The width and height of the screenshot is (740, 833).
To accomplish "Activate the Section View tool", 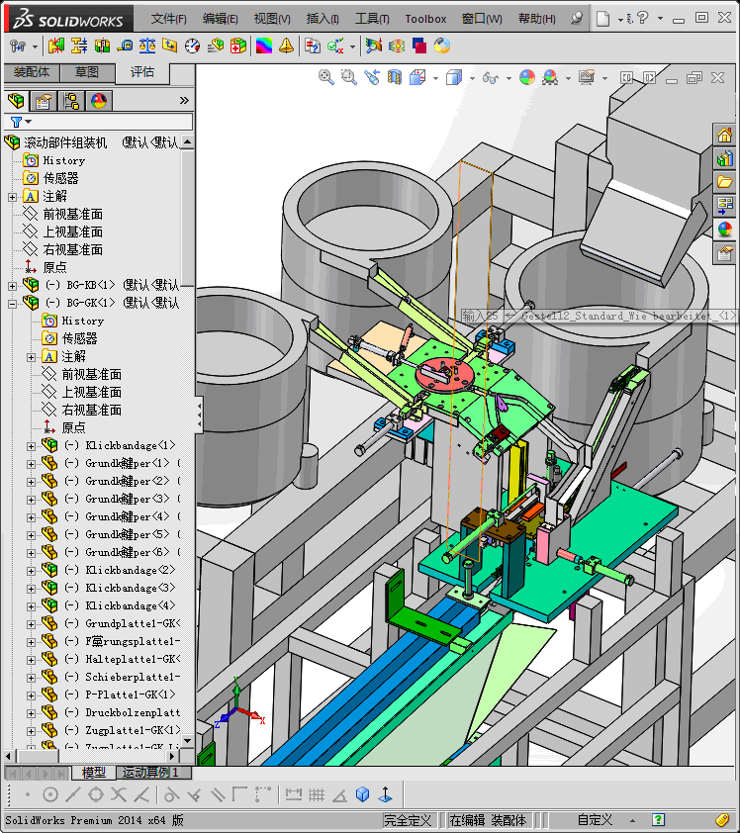I will (x=395, y=77).
